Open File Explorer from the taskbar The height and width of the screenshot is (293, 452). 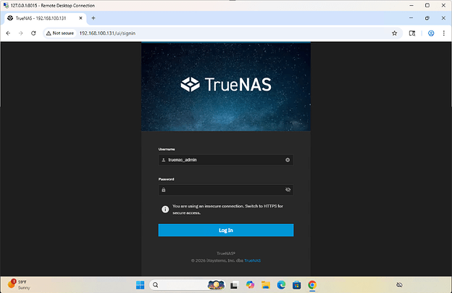(x=266, y=285)
